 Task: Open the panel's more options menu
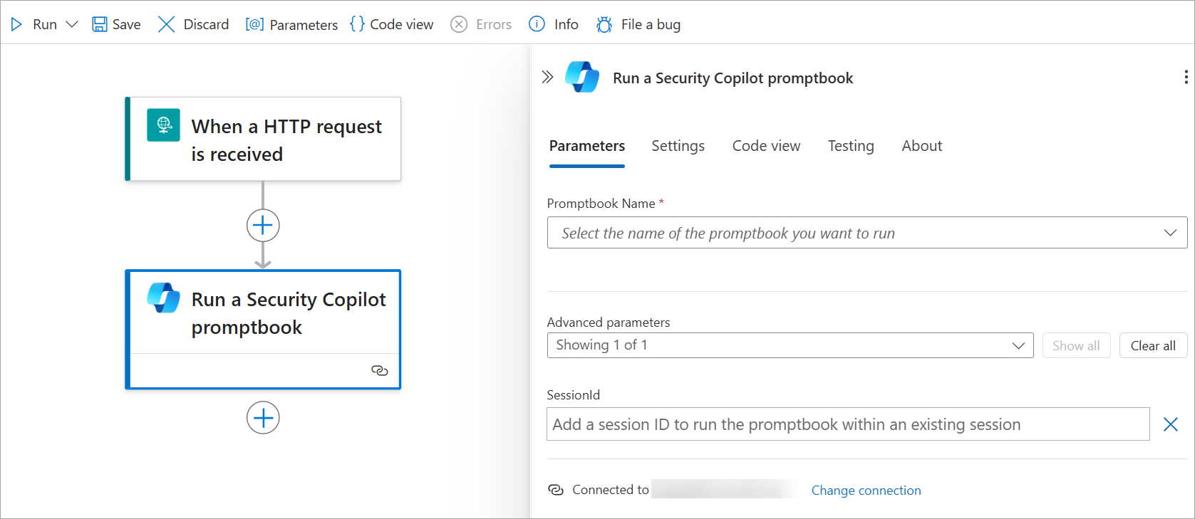tap(1186, 77)
